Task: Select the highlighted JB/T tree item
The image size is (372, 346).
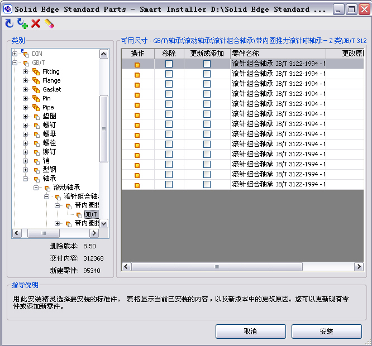Action: [x=92, y=214]
